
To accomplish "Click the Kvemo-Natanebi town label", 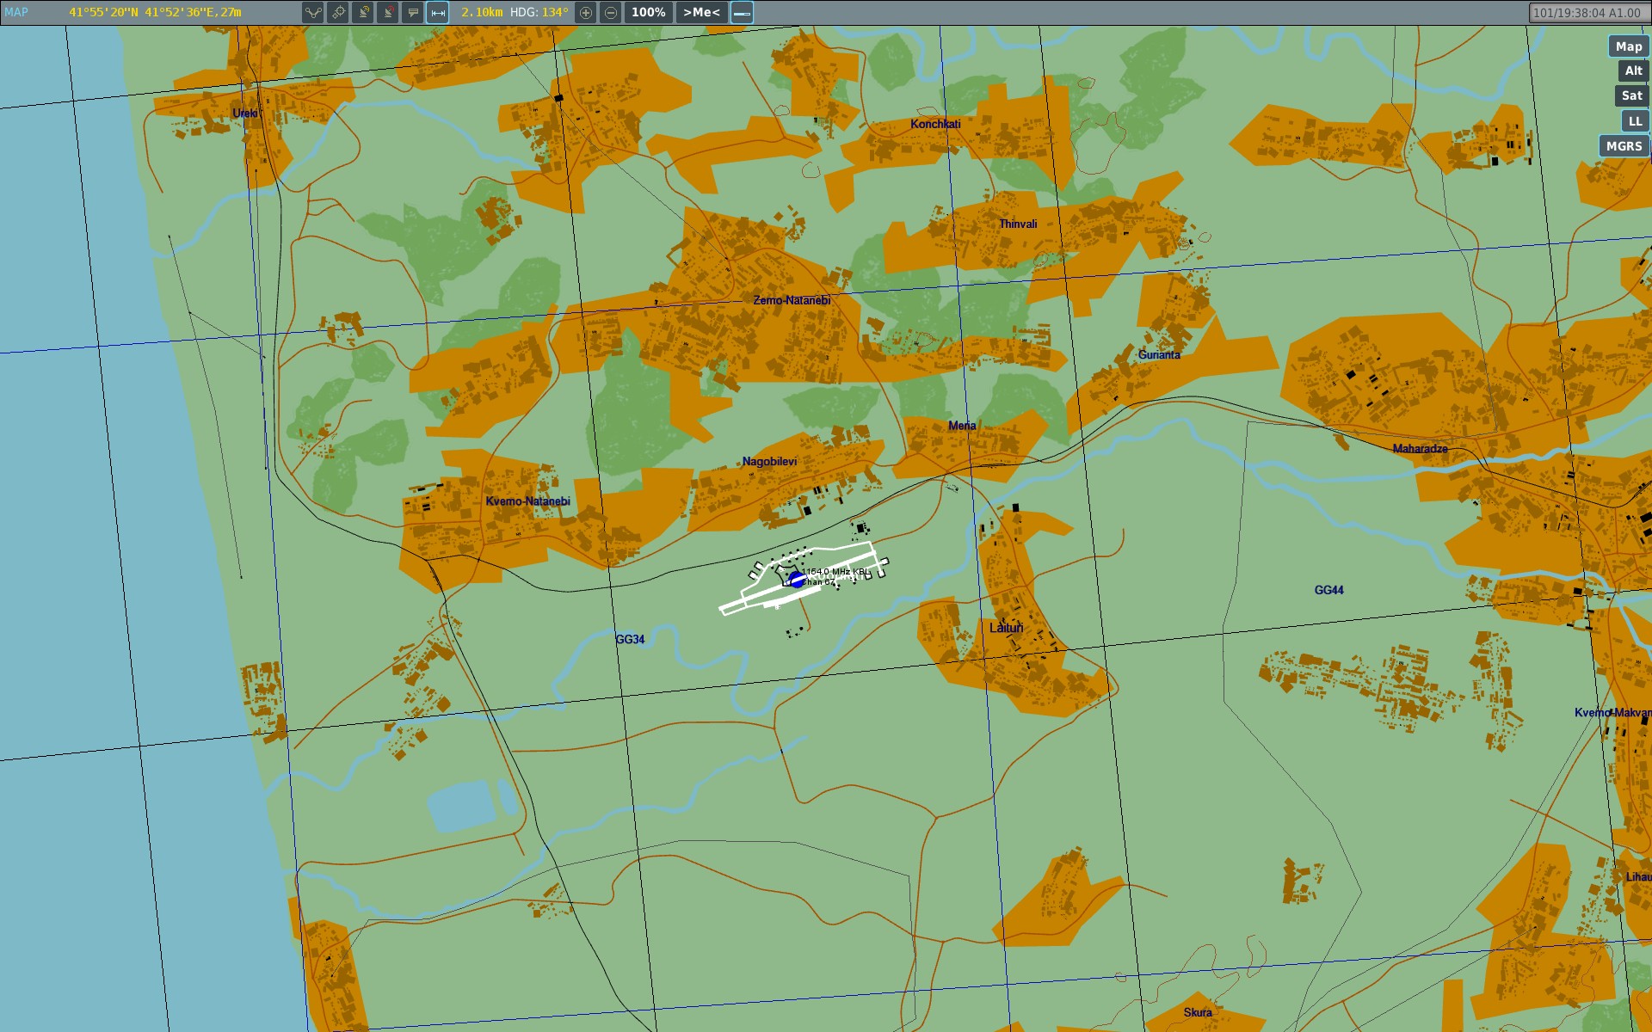I will tap(527, 501).
